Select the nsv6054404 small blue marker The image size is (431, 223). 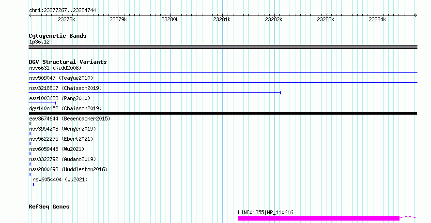click(x=33, y=184)
